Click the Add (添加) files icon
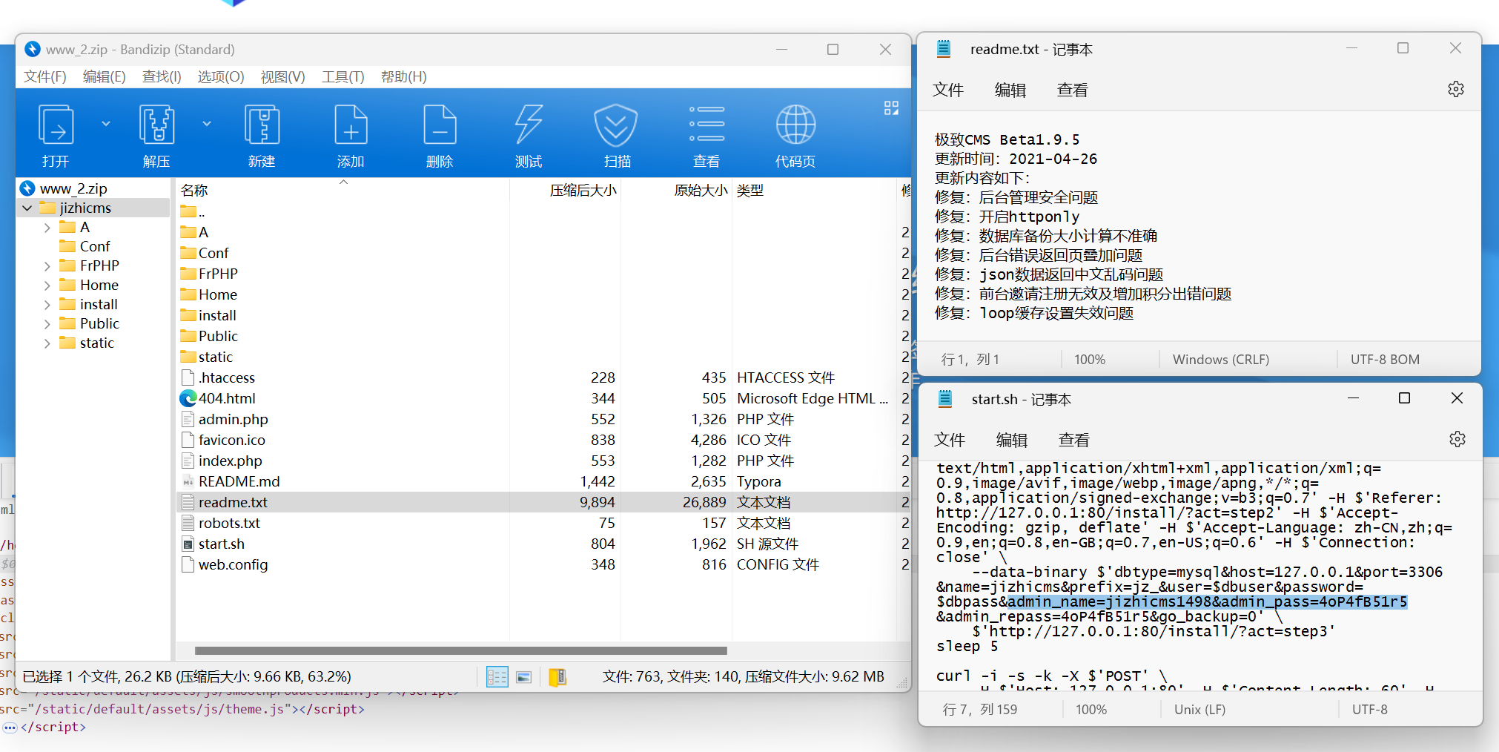 click(351, 126)
